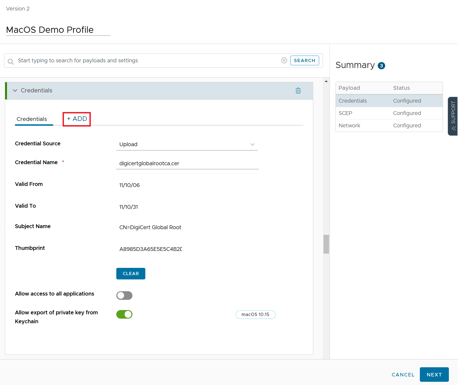This screenshot has width=458, height=385.
Task: Expand the SUPPORT side panel
Action: (x=453, y=116)
